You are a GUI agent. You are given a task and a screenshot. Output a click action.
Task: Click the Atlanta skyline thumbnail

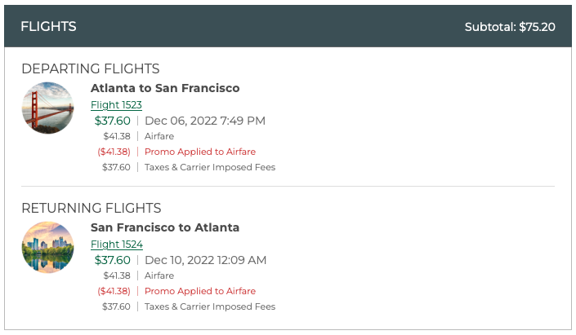pyautogui.click(x=47, y=247)
